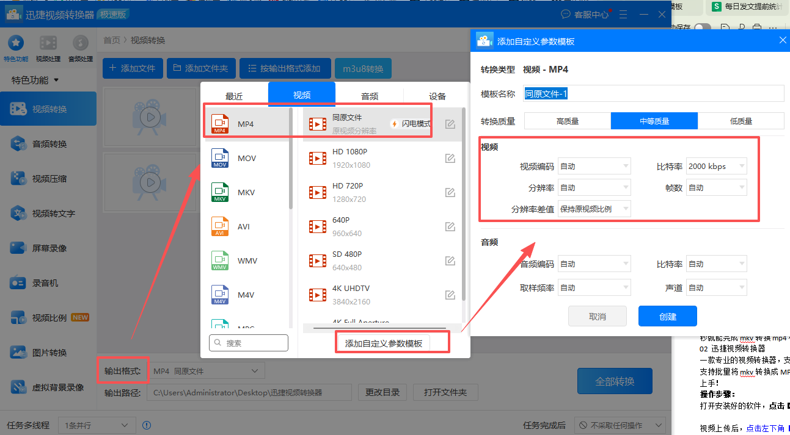
Task: Open 输出格式 MP4 同原文件 dropdown
Action: [206, 371]
